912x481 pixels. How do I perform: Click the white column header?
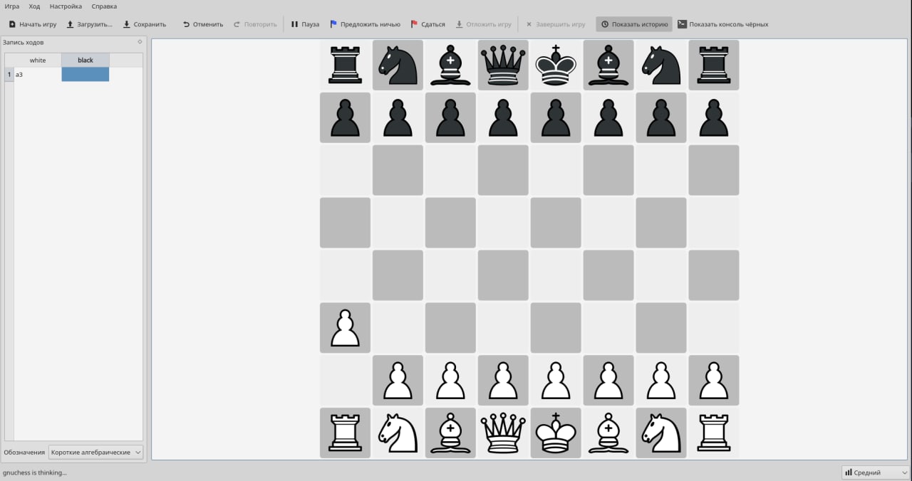(38, 60)
